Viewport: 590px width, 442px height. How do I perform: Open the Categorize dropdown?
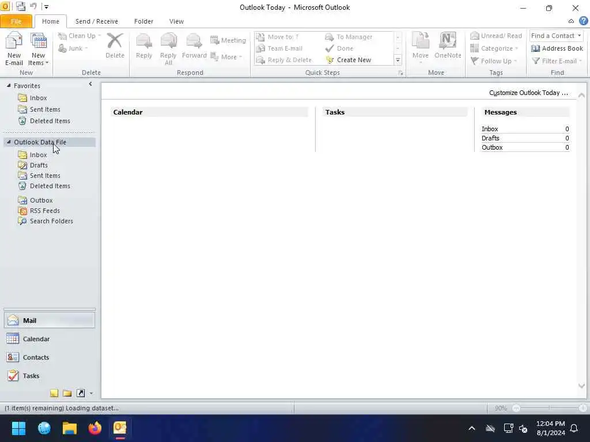point(494,48)
